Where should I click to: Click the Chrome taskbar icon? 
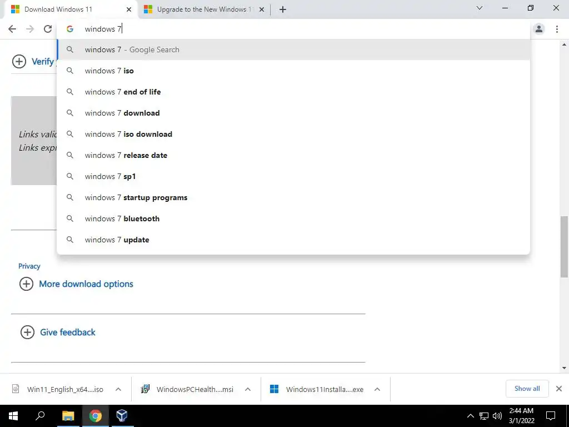pos(95,416)
